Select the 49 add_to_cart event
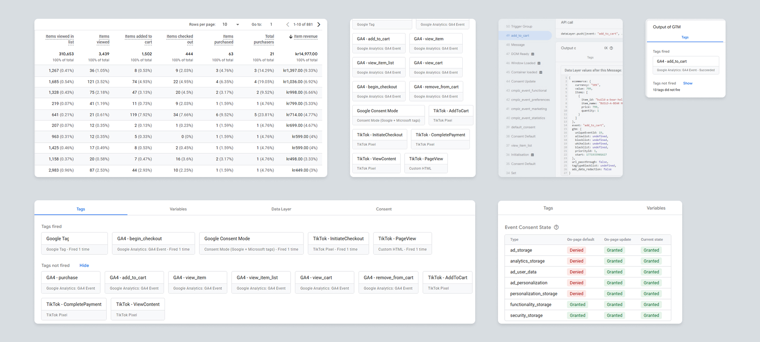The height and width of the screenshot is (342, 760). pyautogui.click(x=525, y=35)
